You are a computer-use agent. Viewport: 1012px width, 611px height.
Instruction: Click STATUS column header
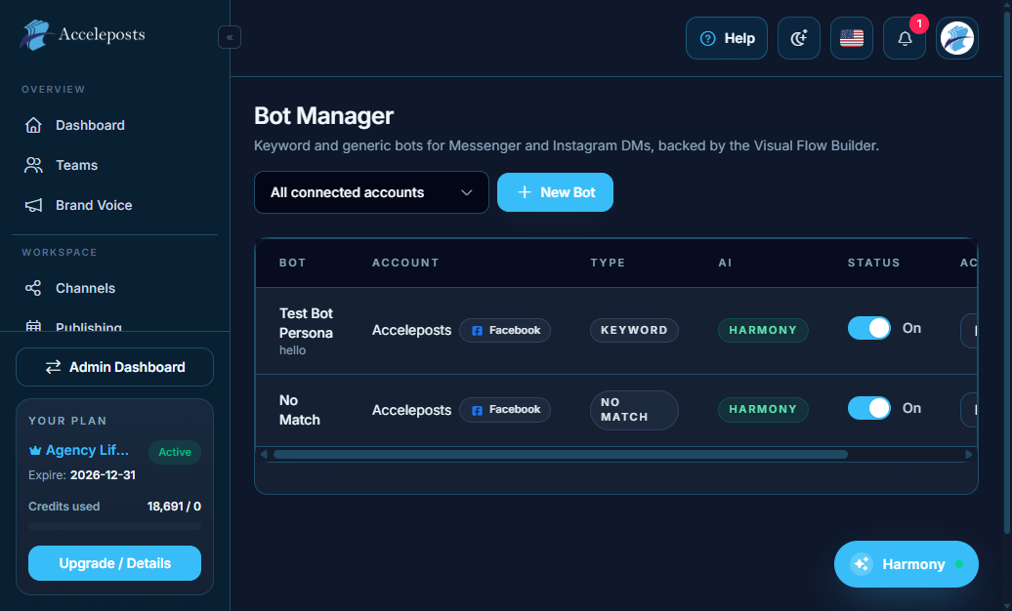(874, 263)
